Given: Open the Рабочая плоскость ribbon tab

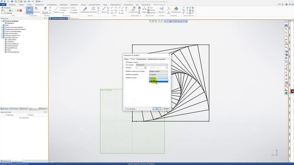Looking at the screenshot, I should [159, 5].
